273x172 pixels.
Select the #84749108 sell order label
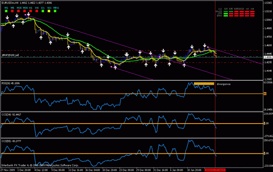coord(10,55)
